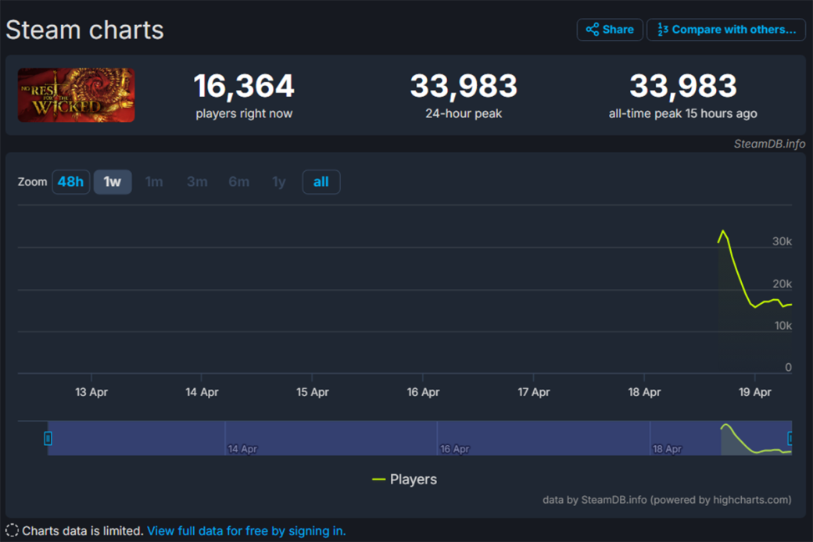The height and width of the screenshot is (542, 813).
Task: Click 'all-time peak 15 hours ago' caption
Action: (683, 113)
